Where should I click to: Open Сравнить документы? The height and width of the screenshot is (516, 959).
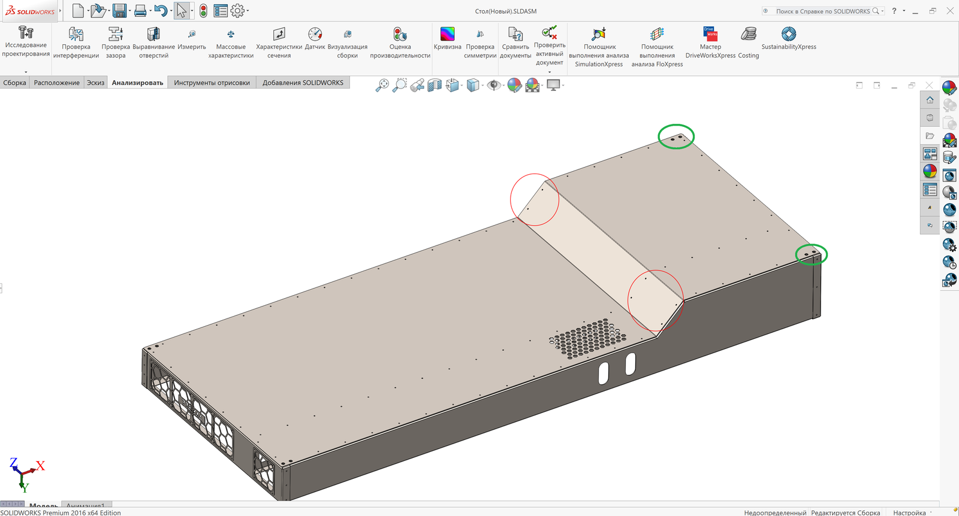click(515, 43)
